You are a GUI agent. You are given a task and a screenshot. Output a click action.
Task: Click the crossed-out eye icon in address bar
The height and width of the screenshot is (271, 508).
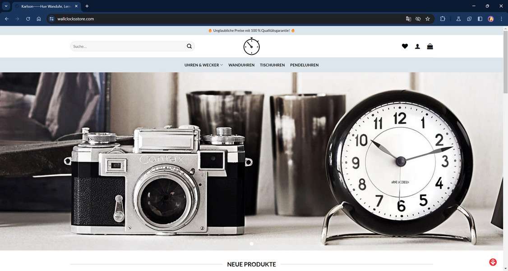pyautogui.click(x=418, y=19)
